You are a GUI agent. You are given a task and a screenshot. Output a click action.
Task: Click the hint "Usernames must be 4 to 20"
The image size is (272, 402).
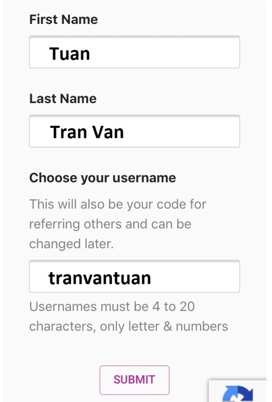(112, 307)
